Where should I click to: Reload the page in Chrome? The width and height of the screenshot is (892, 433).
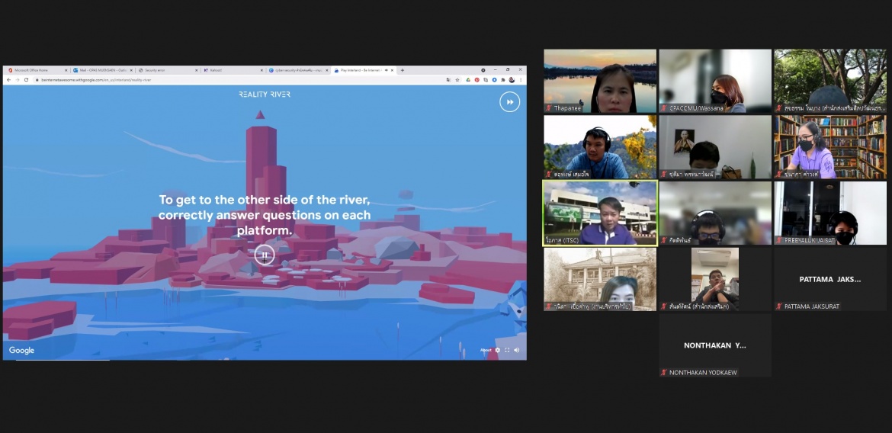tap(26, 79)
